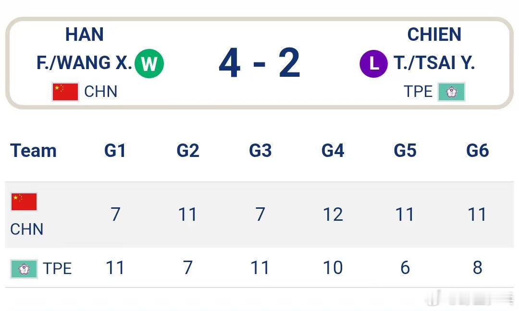Click the 4 - 2 match score
Screen dimensions: 519x311
[259, 63]
